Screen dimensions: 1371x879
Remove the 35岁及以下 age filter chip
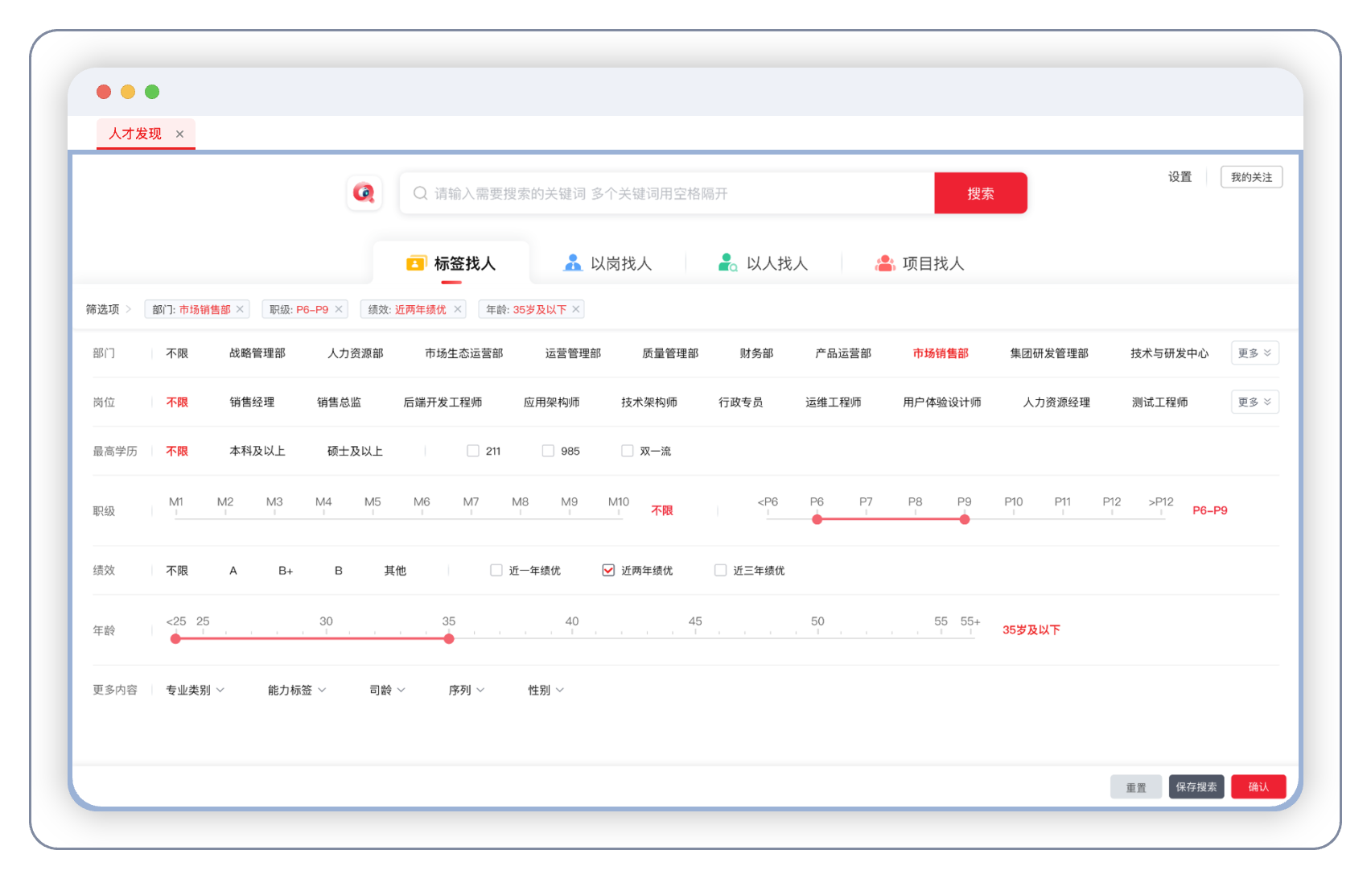tap(576, 309)
